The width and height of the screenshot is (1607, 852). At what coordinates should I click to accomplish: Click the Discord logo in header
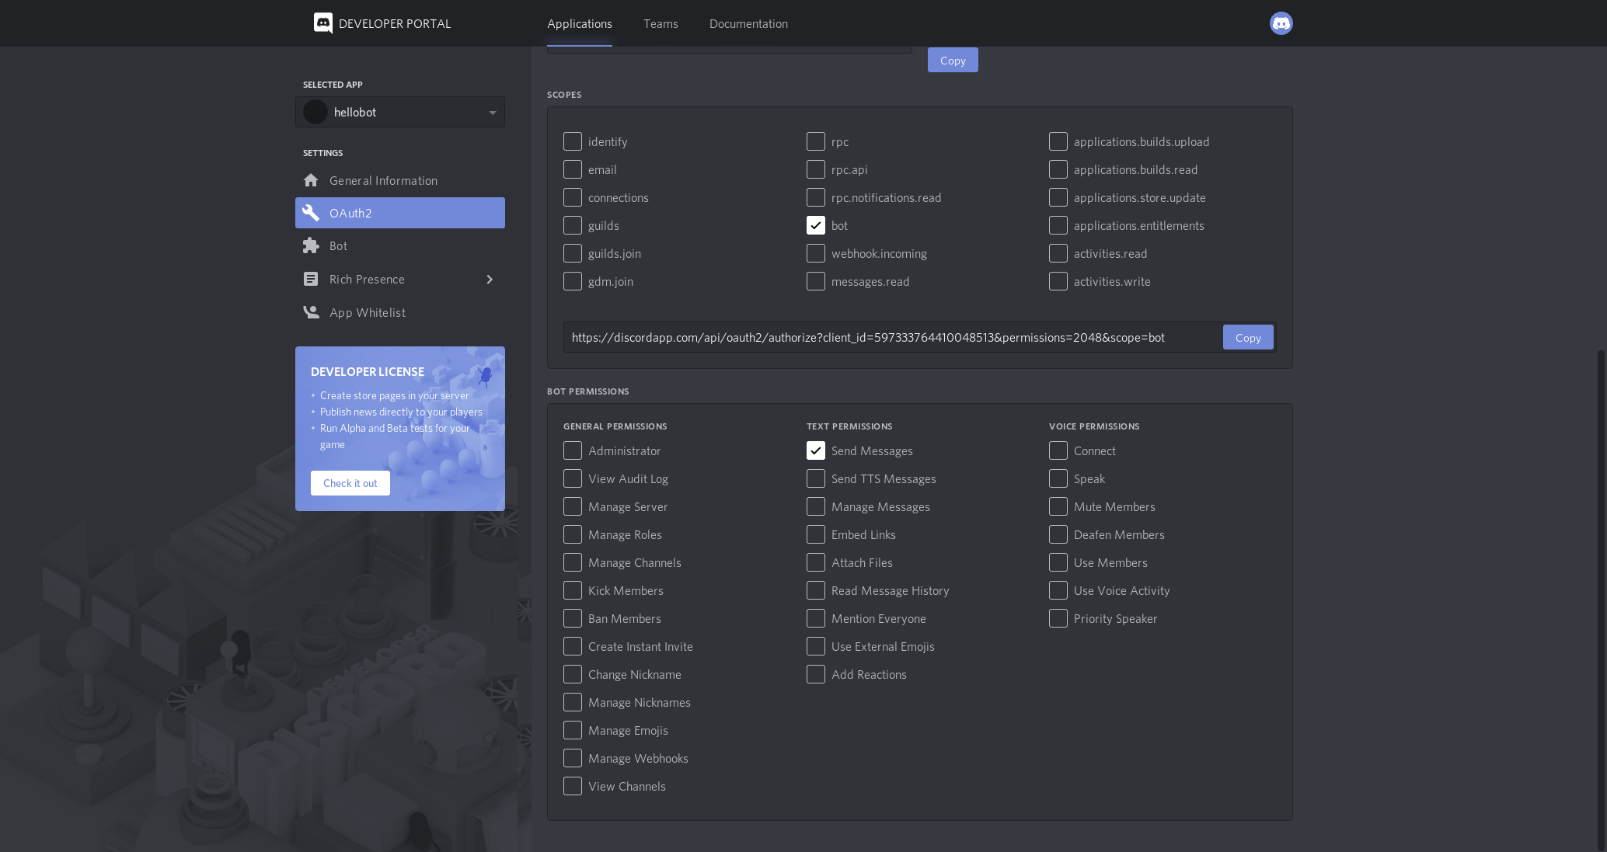pyautogui.click(x=323, y=23)
